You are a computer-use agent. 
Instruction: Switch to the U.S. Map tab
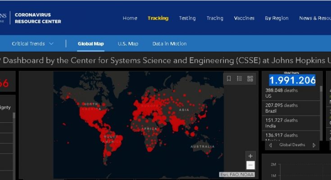[128, 44]
